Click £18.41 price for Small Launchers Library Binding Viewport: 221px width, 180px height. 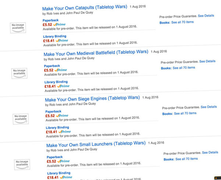pyautogui.click(x=53, y=177)
